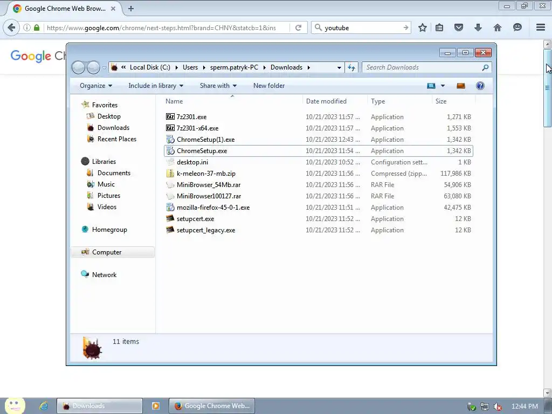Click the media player taskbar icon
Viewport: 552px width, 414px height.
tap(155, 406)
